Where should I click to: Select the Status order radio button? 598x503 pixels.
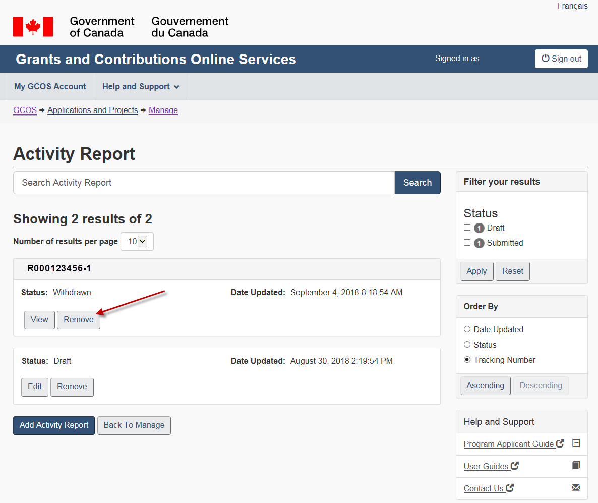467,345
